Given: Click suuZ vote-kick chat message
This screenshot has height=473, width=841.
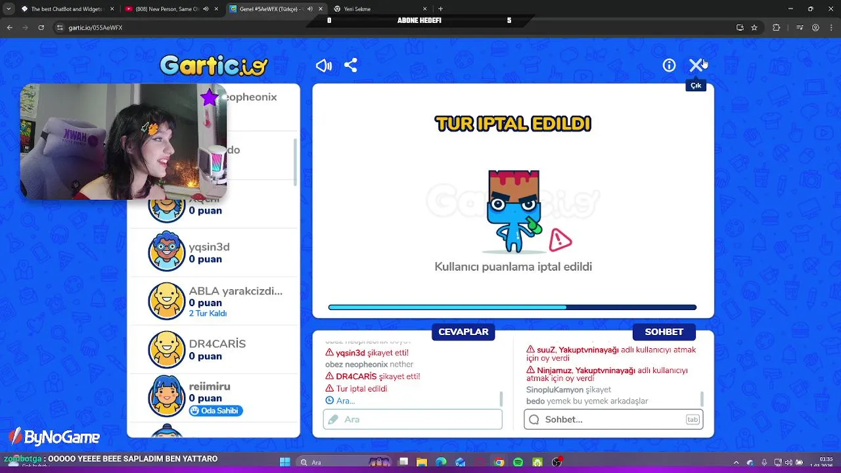Looking at the screenshot, I should pos(611,353).
